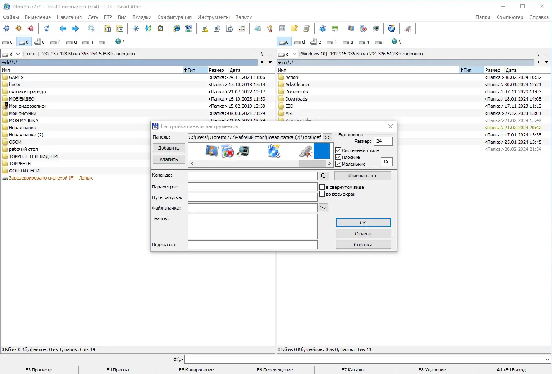Click into the Подсказка input field
This screenshot has width=552, height=374.
253,245
